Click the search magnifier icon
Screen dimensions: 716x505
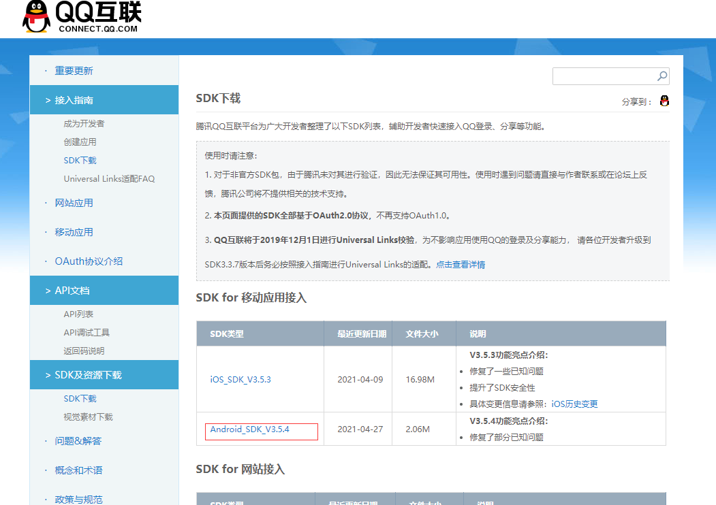[x=662, y=76]
